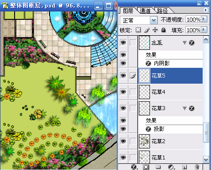This screenshot has height=170, width=211.
Task: Click the 花草3 layer thumbnail
Action: (144, 108)
